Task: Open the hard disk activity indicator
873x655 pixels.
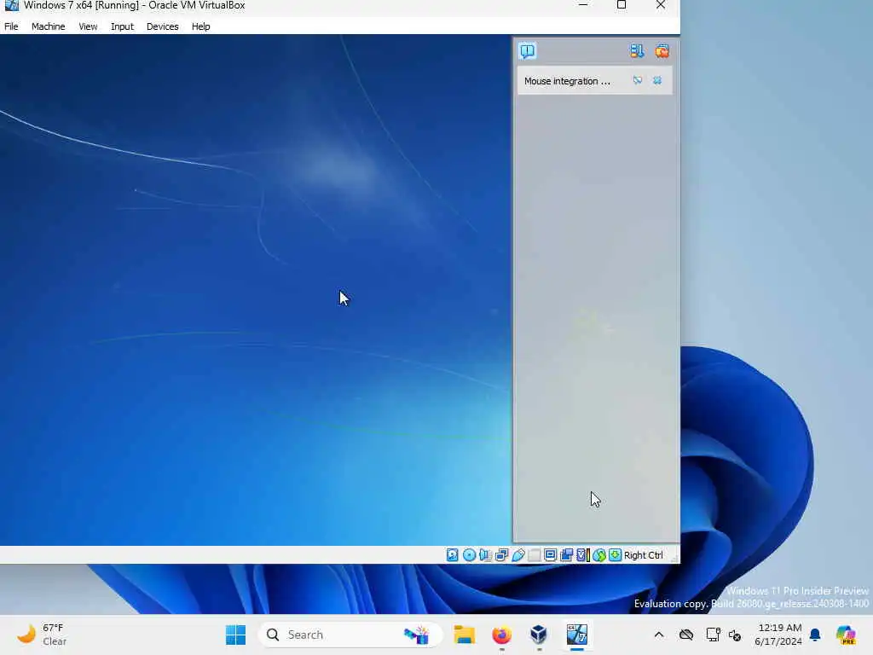Action: point(452,554)
